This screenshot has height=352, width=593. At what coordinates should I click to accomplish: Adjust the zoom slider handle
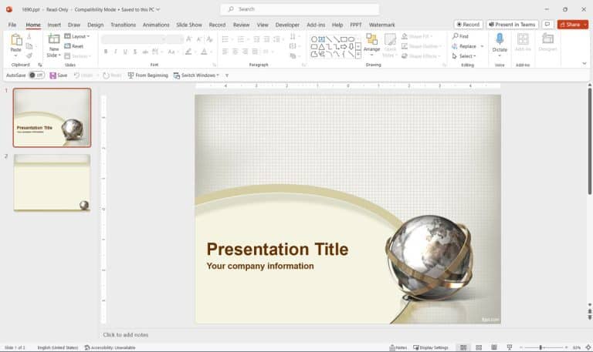click(x=540, y=347)
